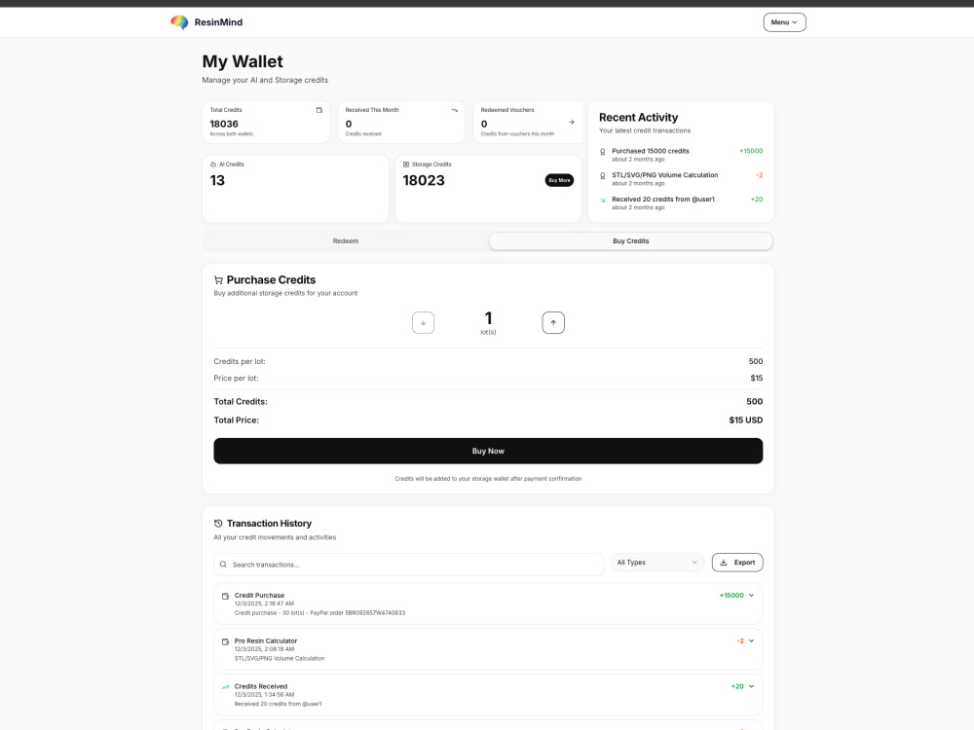Click the Redeemed Vouchers arrow icon
Viewport: 974px width, 730px height.
572,123
